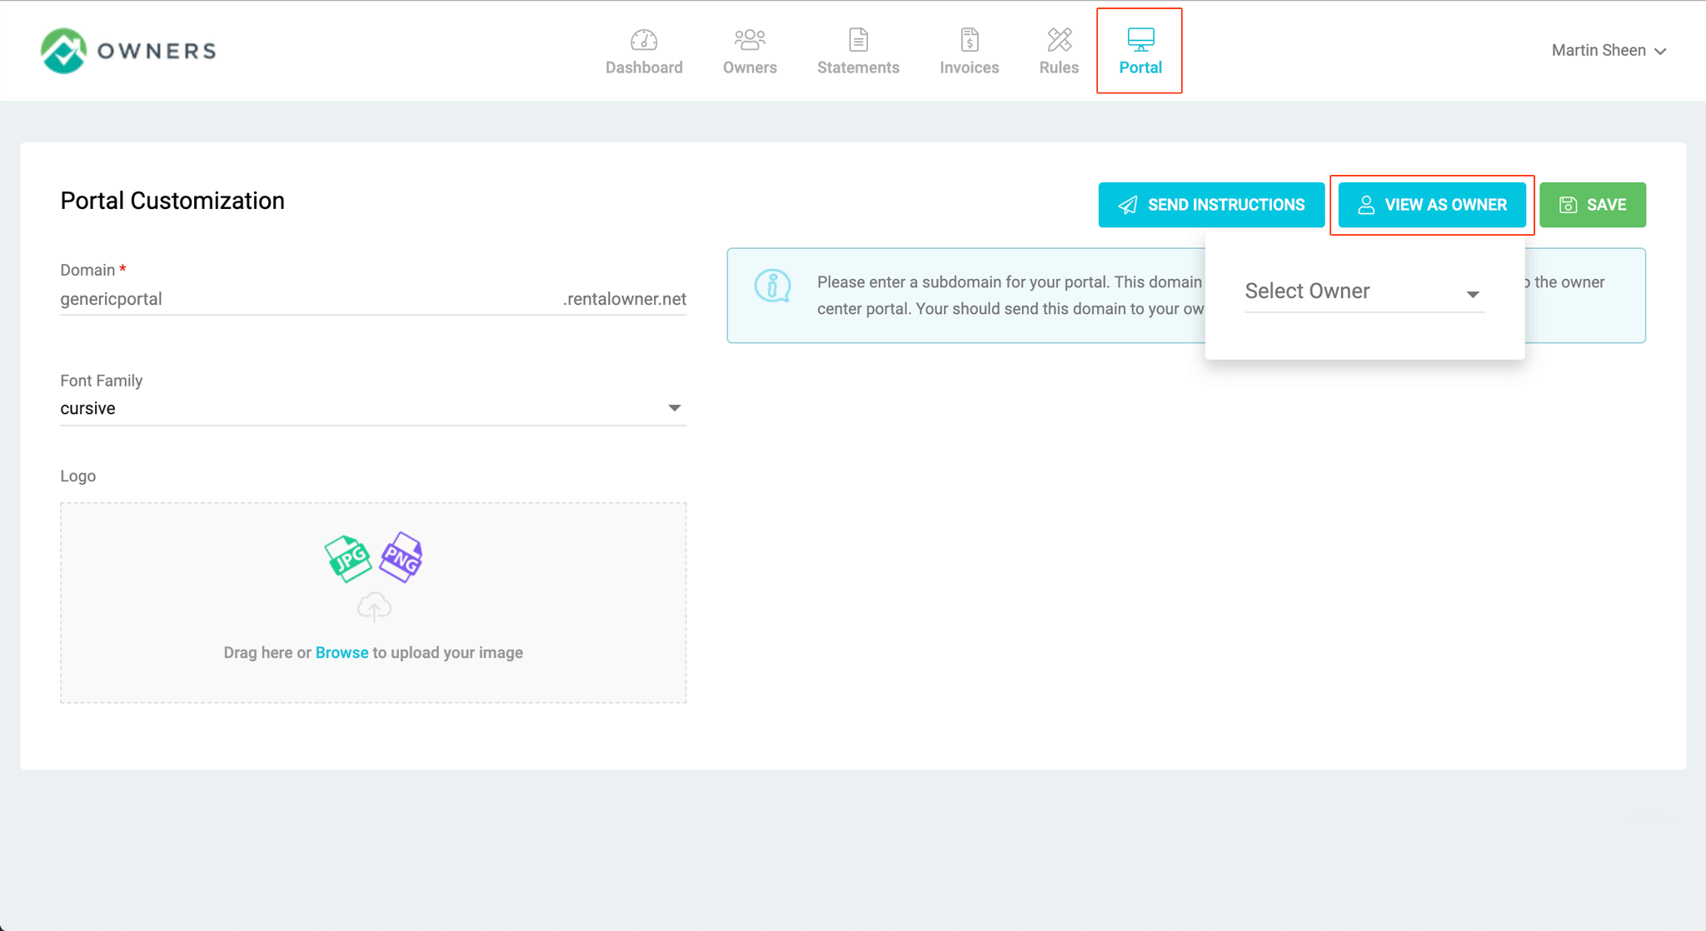Image resolution: width=1706 pixels, height=931 pixels.
Task: Open the Select Owner dropdown
Action: pyautogui.click(x=1364, y=291)
